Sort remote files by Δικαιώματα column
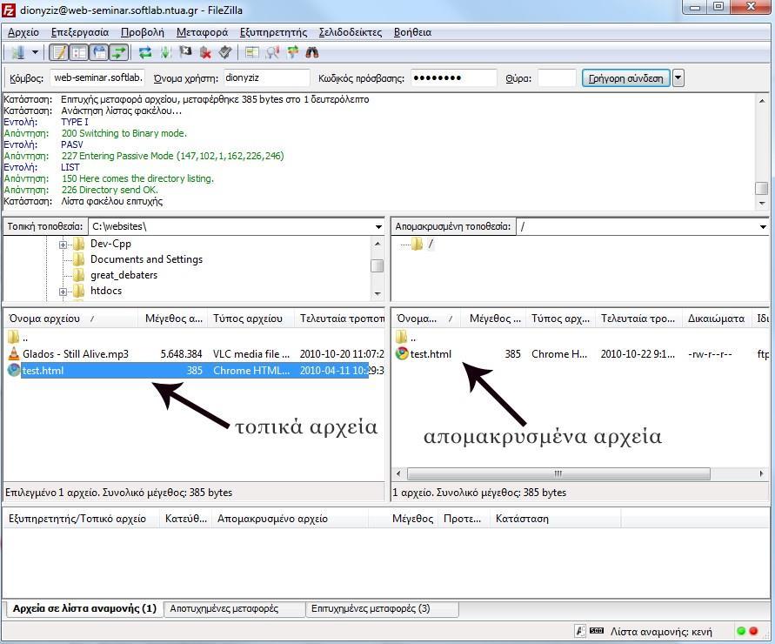This screenshot has width=775, height=644. point(716,319)
